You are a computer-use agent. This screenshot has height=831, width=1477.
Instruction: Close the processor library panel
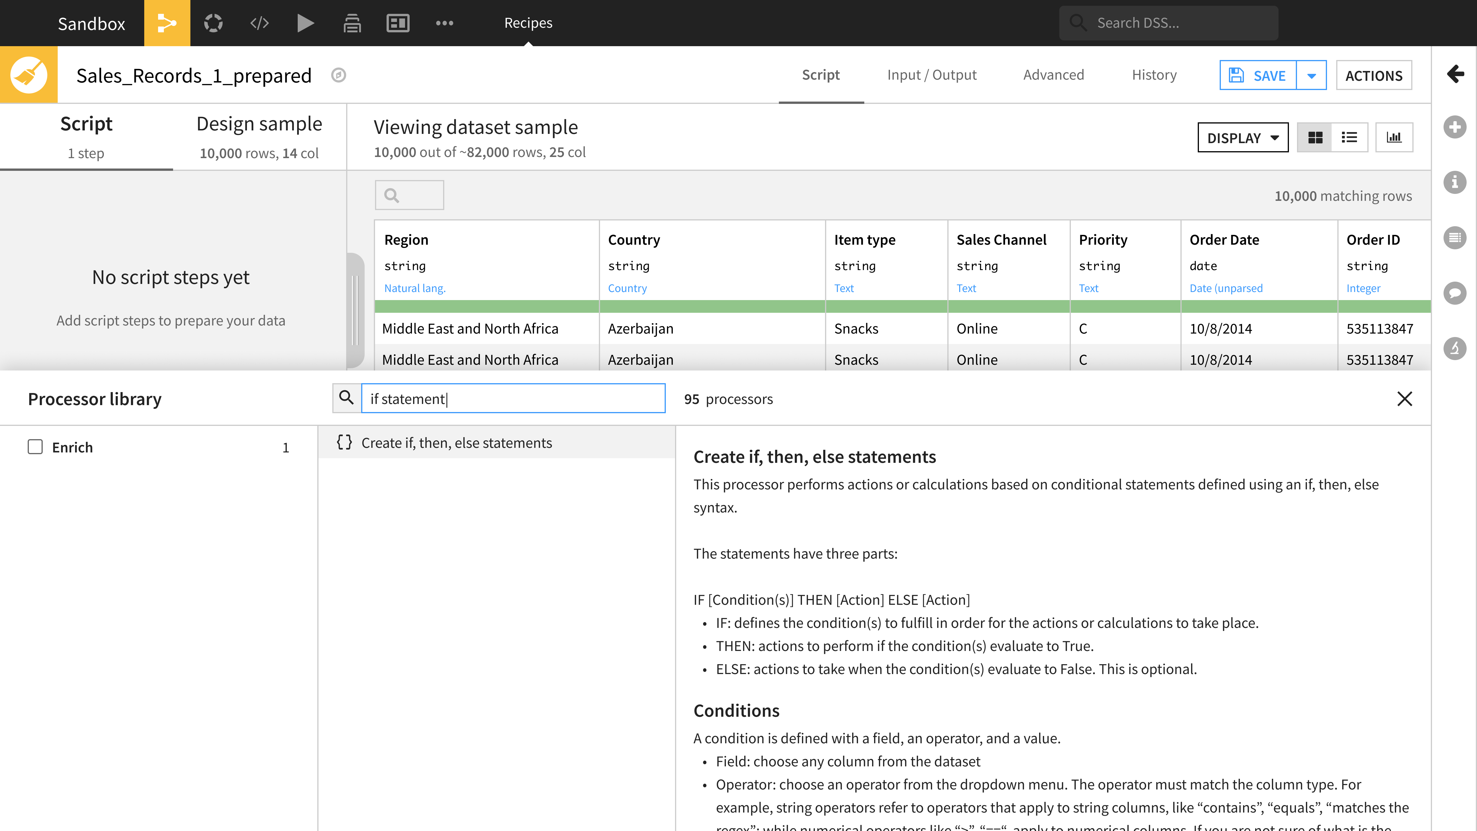(x=1404, y=398)
